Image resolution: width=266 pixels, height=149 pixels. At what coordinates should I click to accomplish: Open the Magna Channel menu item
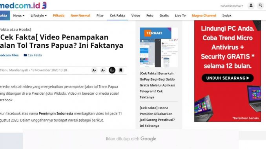204,16
